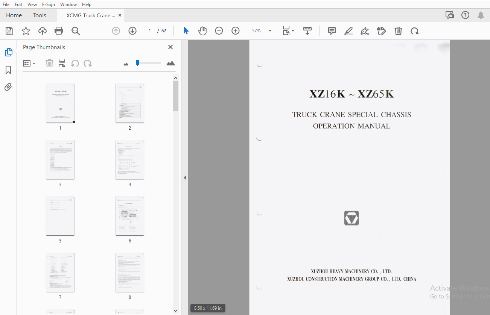Close the Page Thumbnails panel
Image resolution: width=490 pixels, height=315 pixels.
[170, 47]
